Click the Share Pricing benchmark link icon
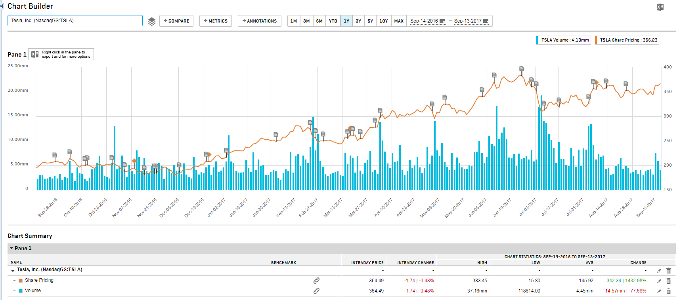The width and height of the screenshot is (679, 300). pos(316,281)
